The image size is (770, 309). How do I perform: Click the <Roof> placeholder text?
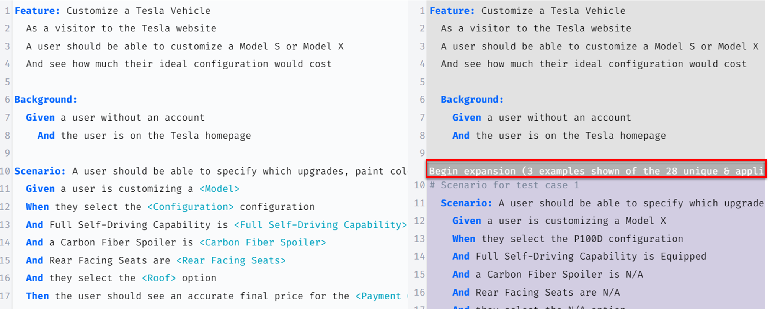point(159,278)
